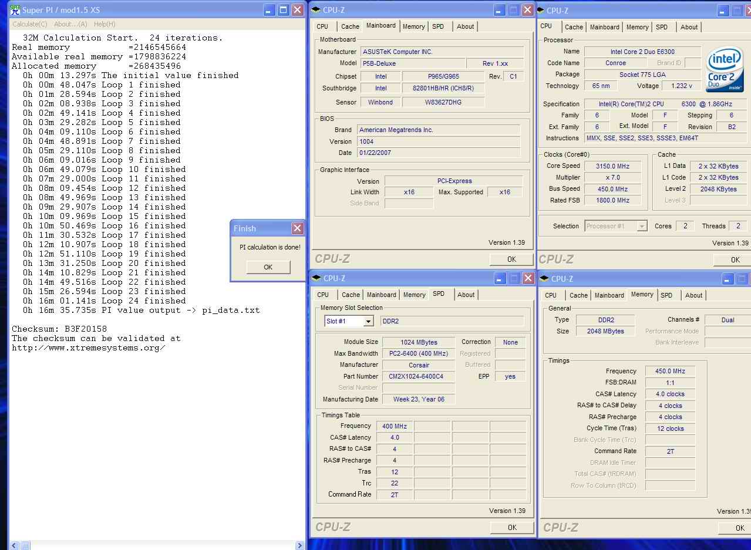Click the CAS# Latency value 4.0 clocks

coord(670,394)
